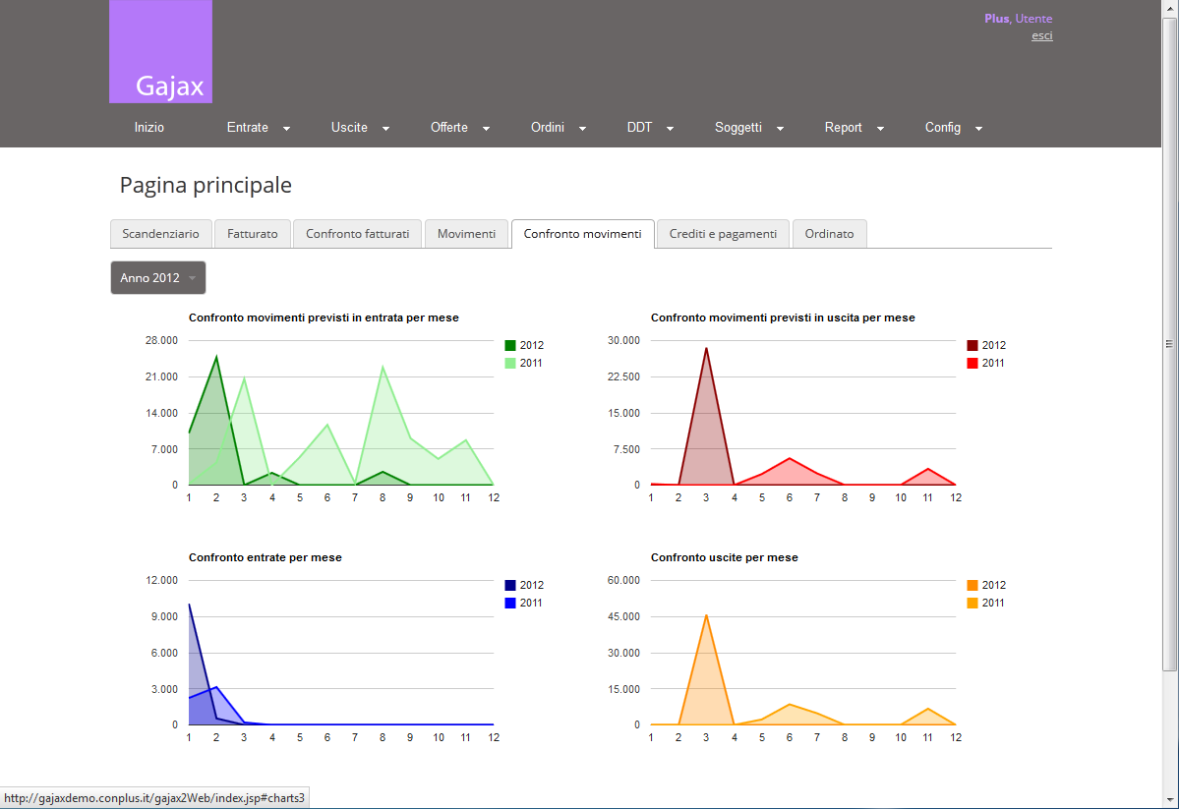The height and width of the screenshot is (809, 1179).
Task: Select the Crediti e pagamenti tab
Action: tap(723, 234)
